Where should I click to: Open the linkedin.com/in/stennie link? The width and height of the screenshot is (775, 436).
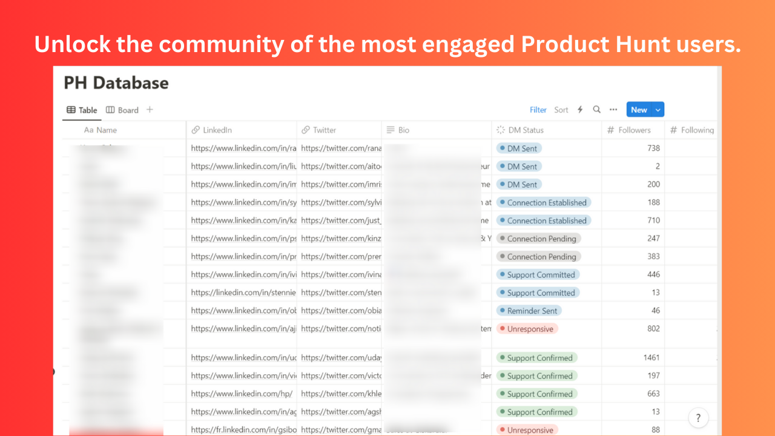[243, 292]
